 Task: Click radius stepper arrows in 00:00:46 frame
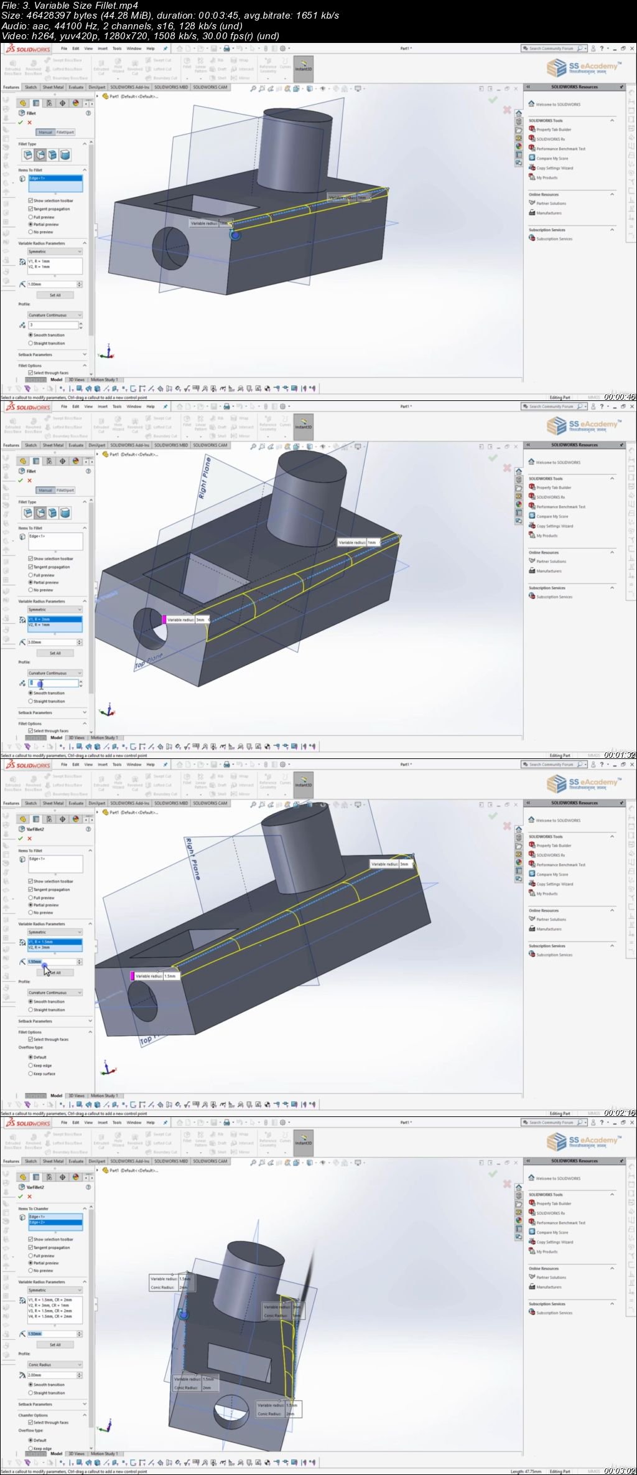(79, 284)
